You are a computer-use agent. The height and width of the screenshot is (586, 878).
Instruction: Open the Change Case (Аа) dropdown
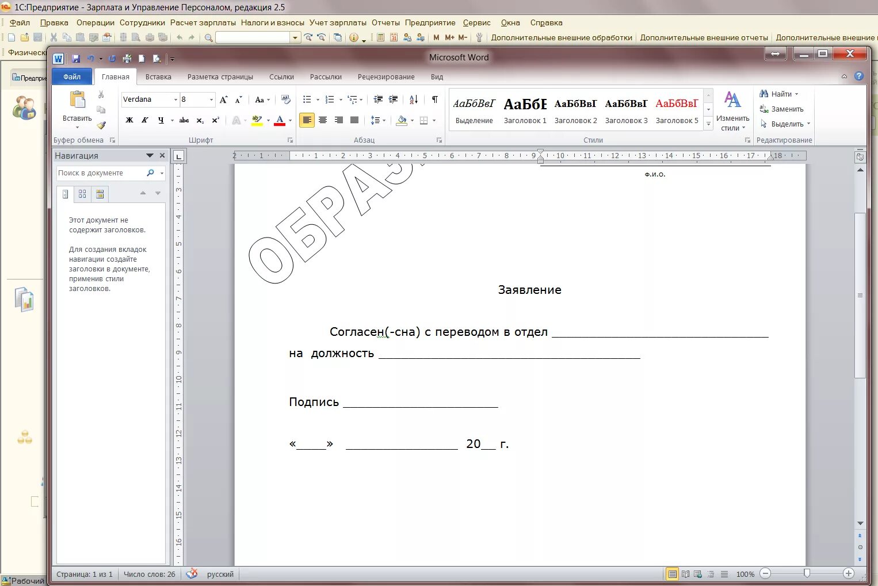[x=262, y=99]
